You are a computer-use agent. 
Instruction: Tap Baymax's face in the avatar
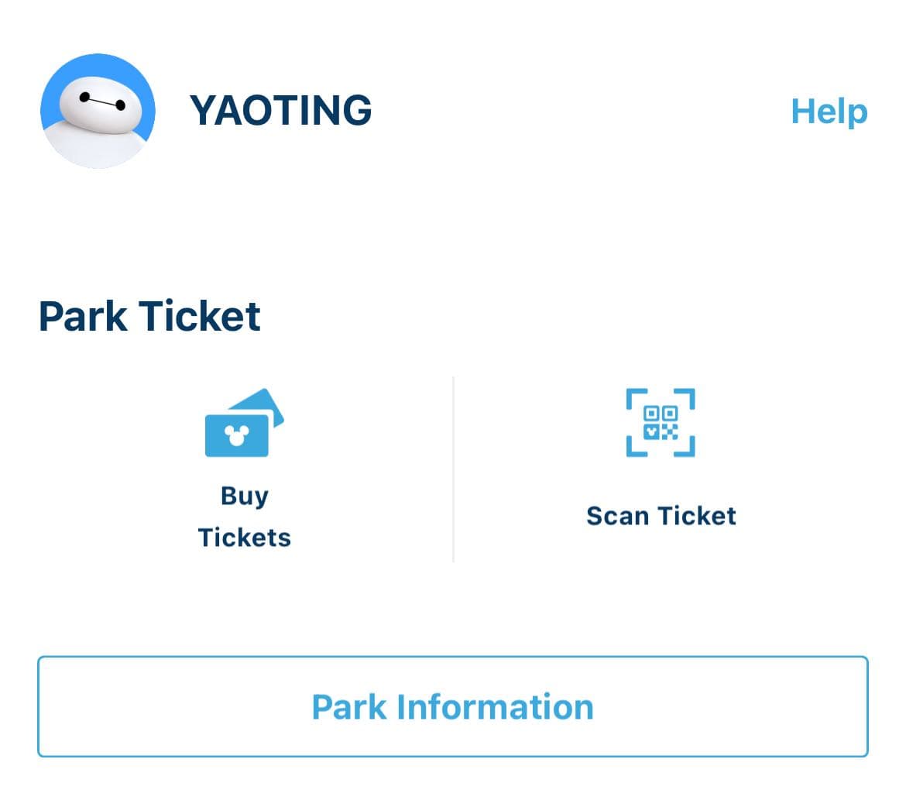[x=101, y=104]
